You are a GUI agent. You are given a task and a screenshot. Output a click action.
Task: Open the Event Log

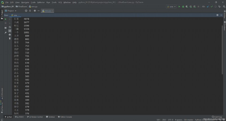pos(217,117)
